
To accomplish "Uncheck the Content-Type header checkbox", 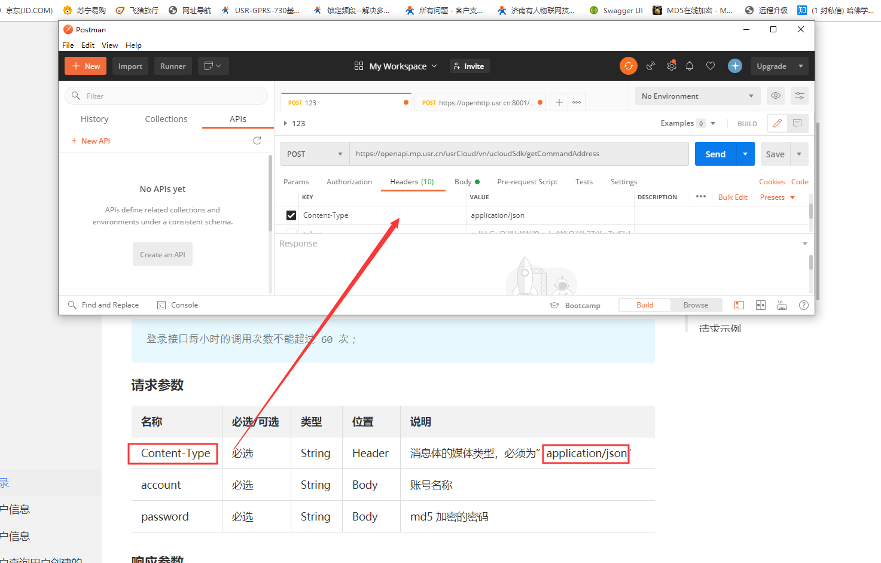I will [291, 215].
